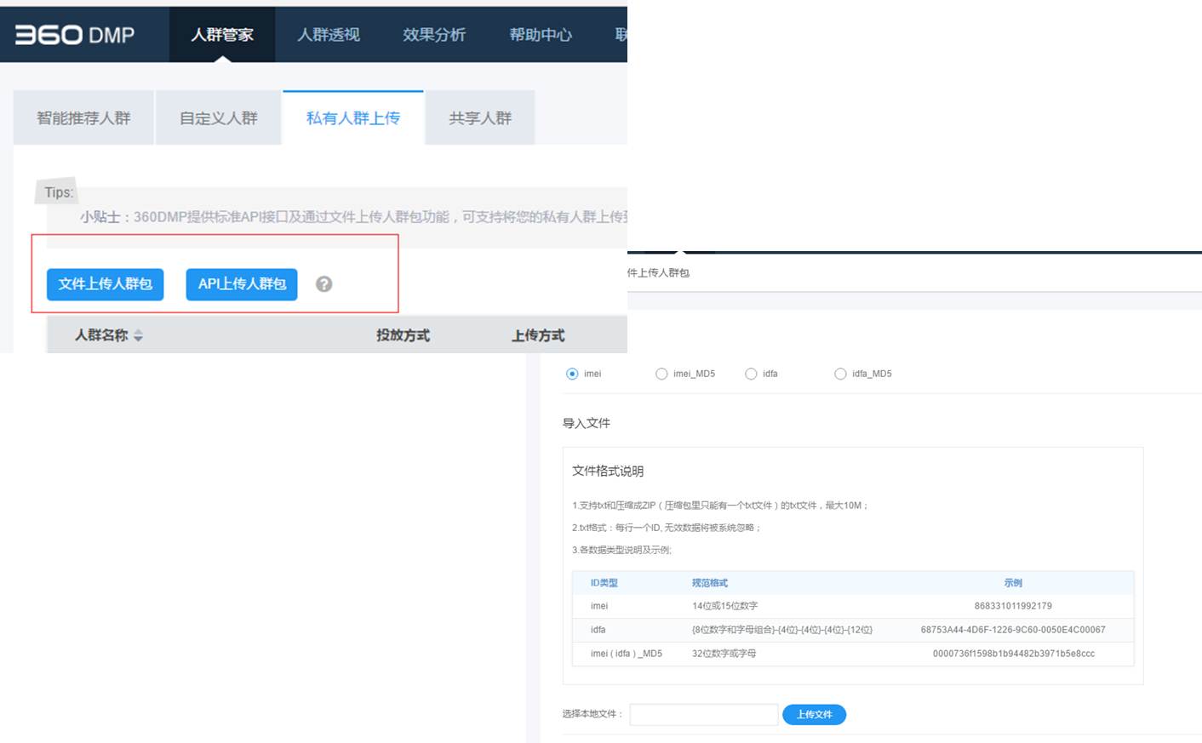Open 效果分析 in the top navigation
This screenshot has height=743, width=1202.
point(434,35)
